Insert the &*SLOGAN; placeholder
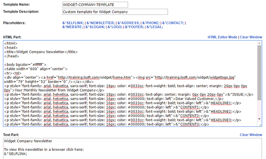The image size is (266, 159). coord(95,27)
